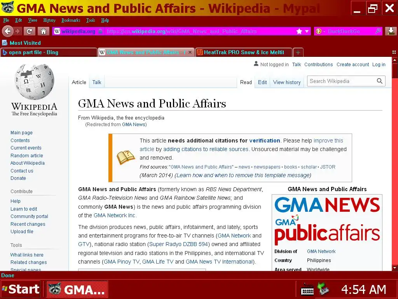Select the Edit page tab
The width and height of the screenshot is (398, 299).
pos(262,82)
